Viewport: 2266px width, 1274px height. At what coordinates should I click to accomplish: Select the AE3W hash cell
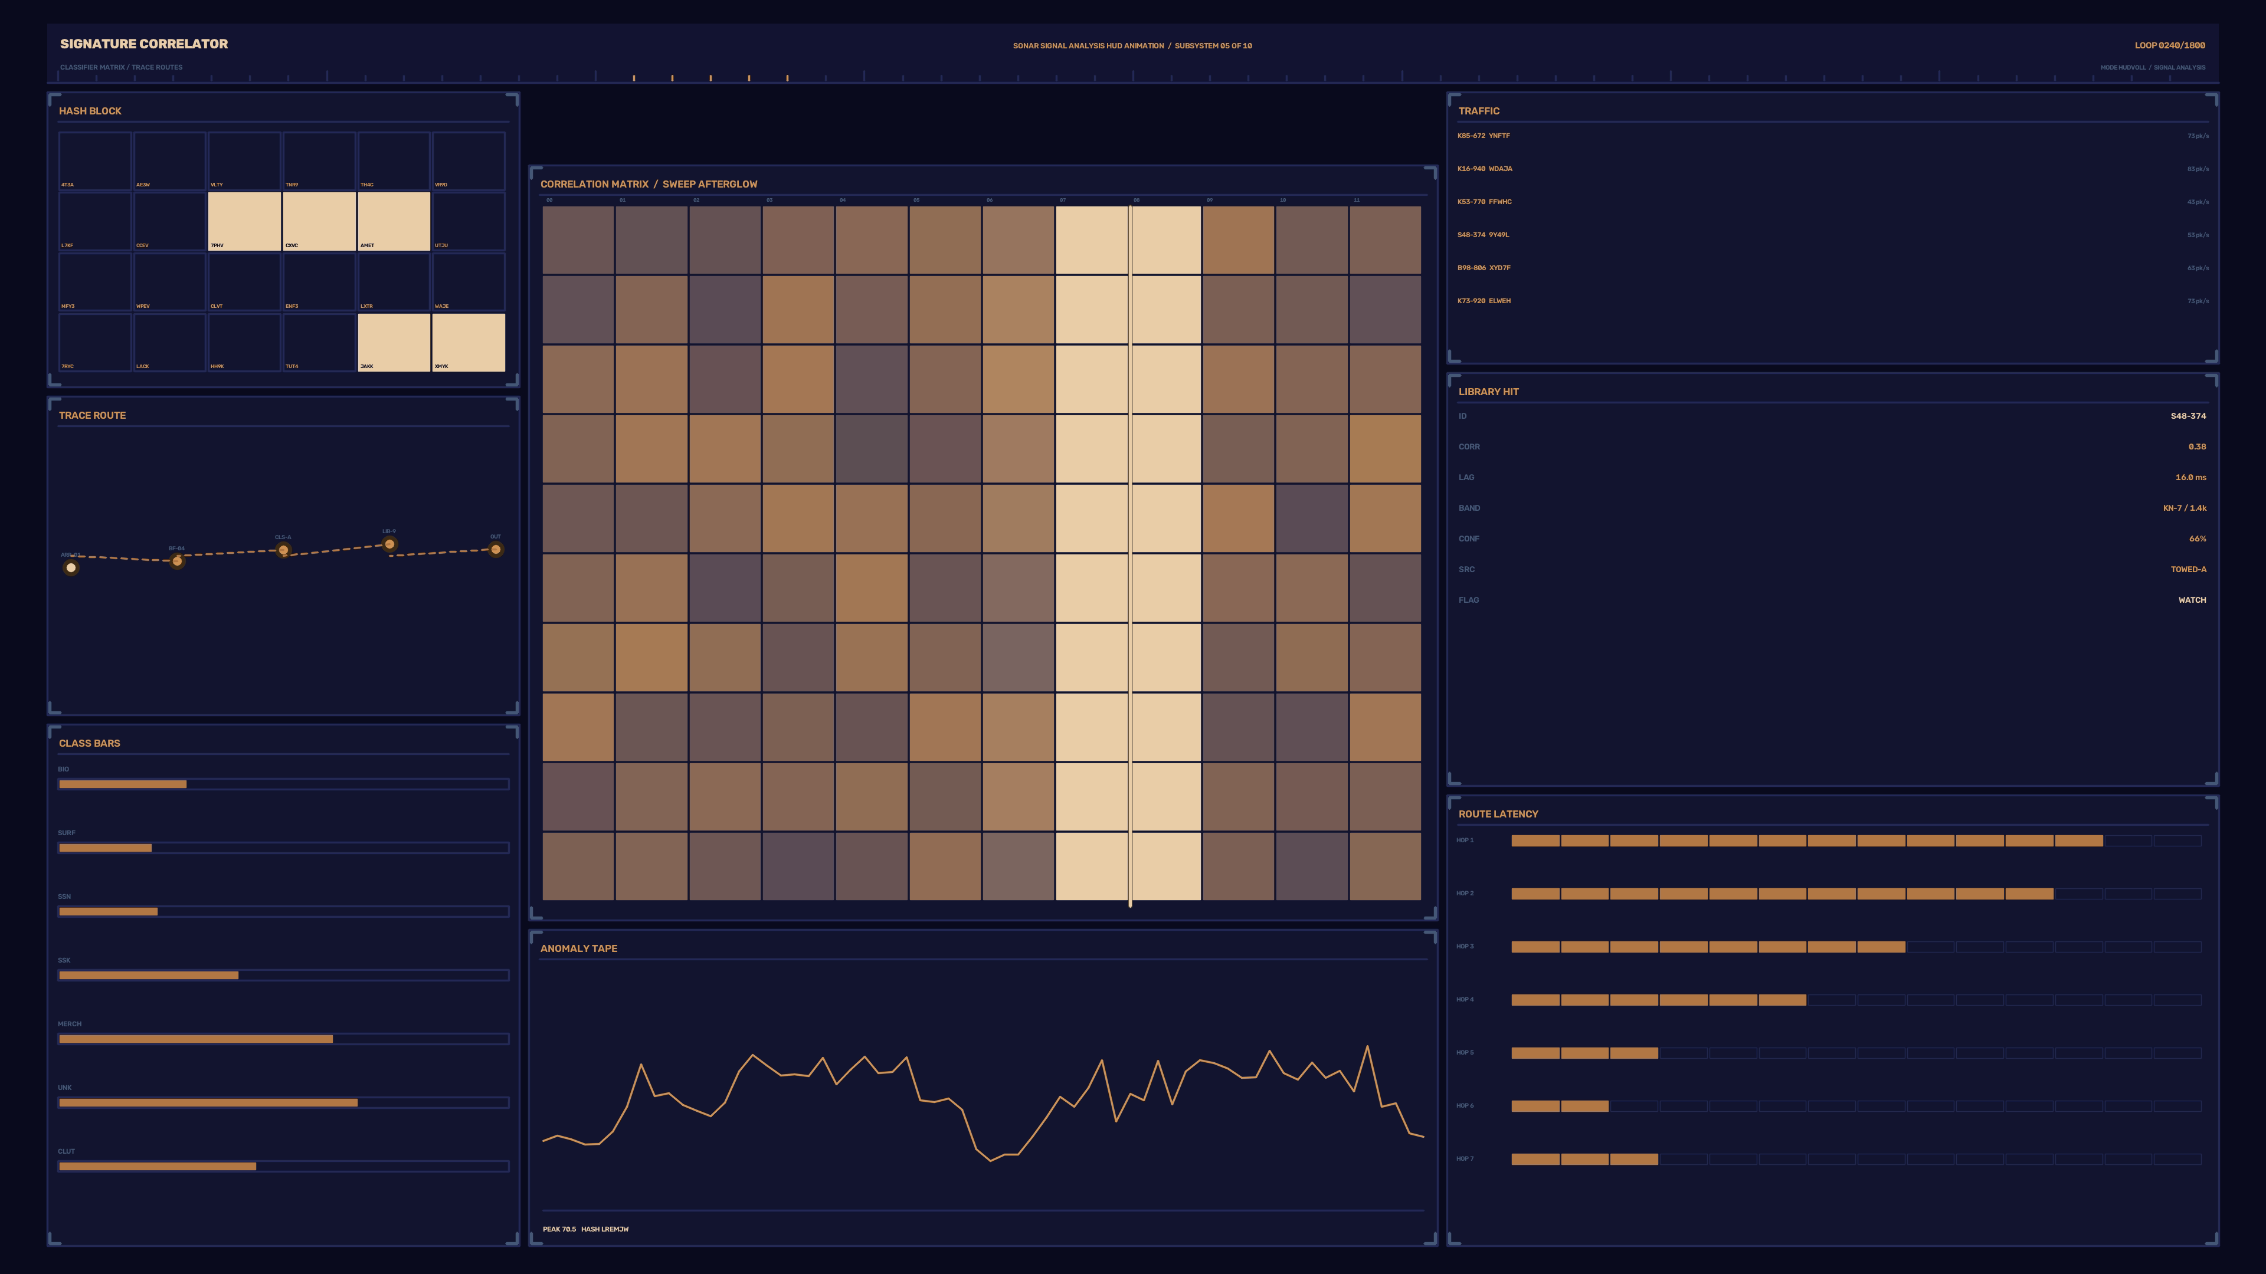click(x=170, y=161)
